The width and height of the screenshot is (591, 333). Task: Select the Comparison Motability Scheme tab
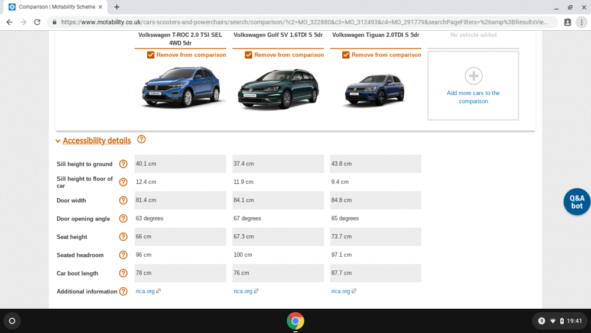[57, 7]
